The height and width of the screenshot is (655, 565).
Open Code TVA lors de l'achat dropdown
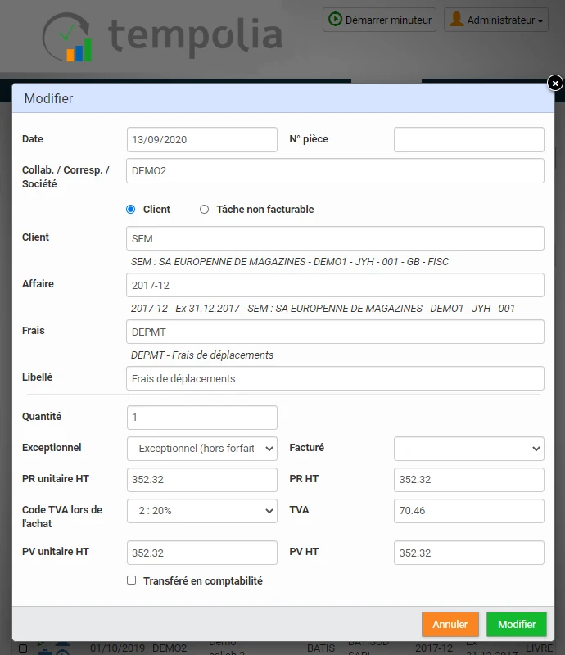click(202, 511)
